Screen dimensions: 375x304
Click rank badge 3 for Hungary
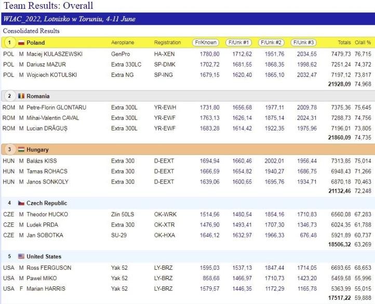[9, 149]
